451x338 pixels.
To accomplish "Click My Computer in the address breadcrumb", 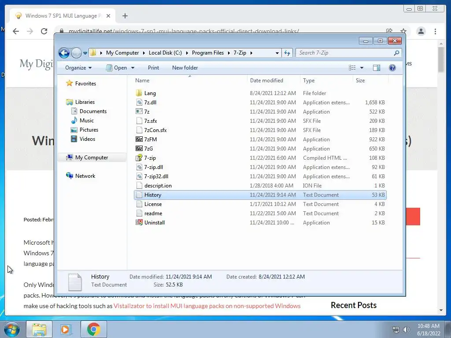I will [x=122, y=53].
